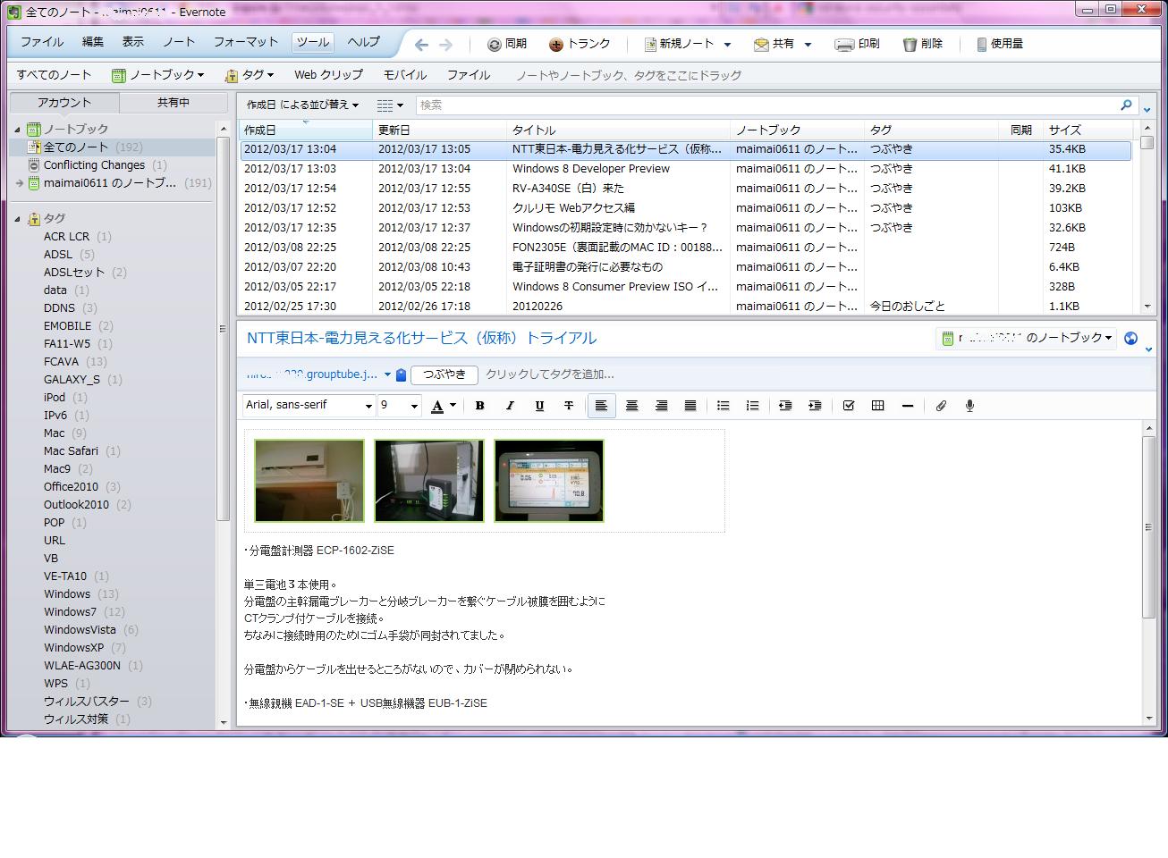This screenshot has width=1168, height=858.
Task: Toggle strikethrough formatting
Action: (x=568, y=406)
